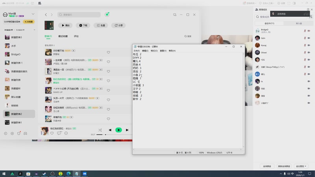Like the song 一生所爱
This screenshot has width=315, height=177.
point(109,62)
